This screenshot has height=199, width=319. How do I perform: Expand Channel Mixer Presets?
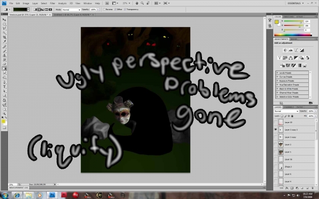[x=277, y=93]
